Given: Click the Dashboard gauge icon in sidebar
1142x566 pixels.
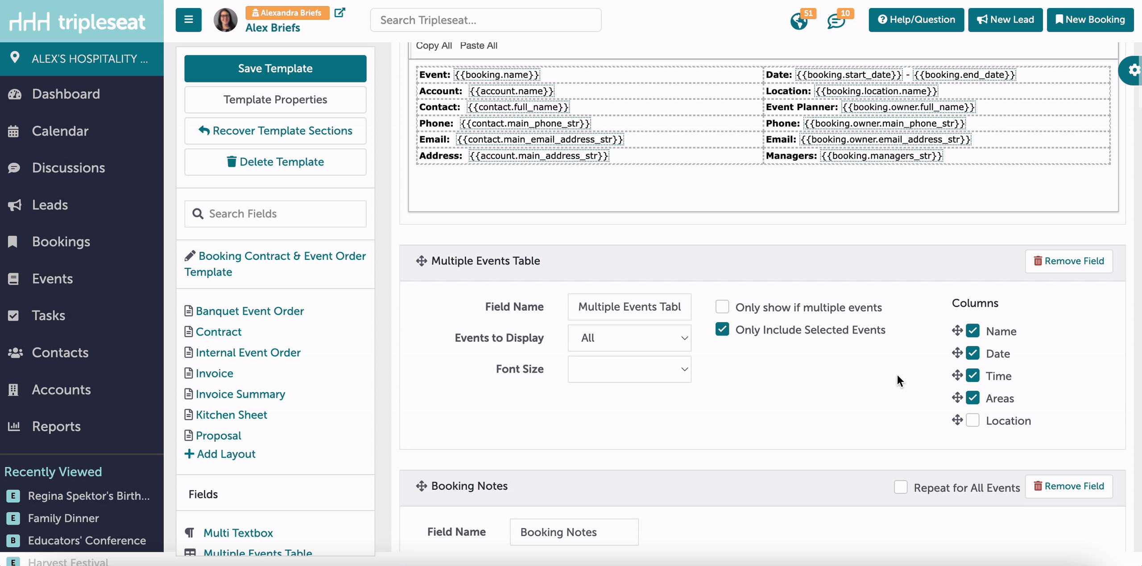Looking at the screenshot, I should pos(15,94).
